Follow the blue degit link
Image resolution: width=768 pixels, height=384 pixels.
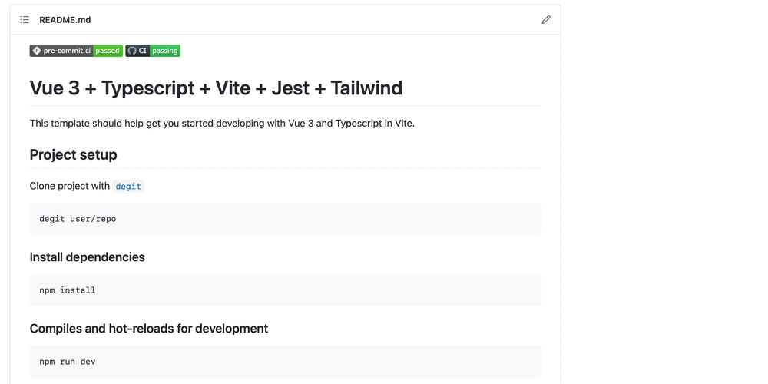pos(128,186)
